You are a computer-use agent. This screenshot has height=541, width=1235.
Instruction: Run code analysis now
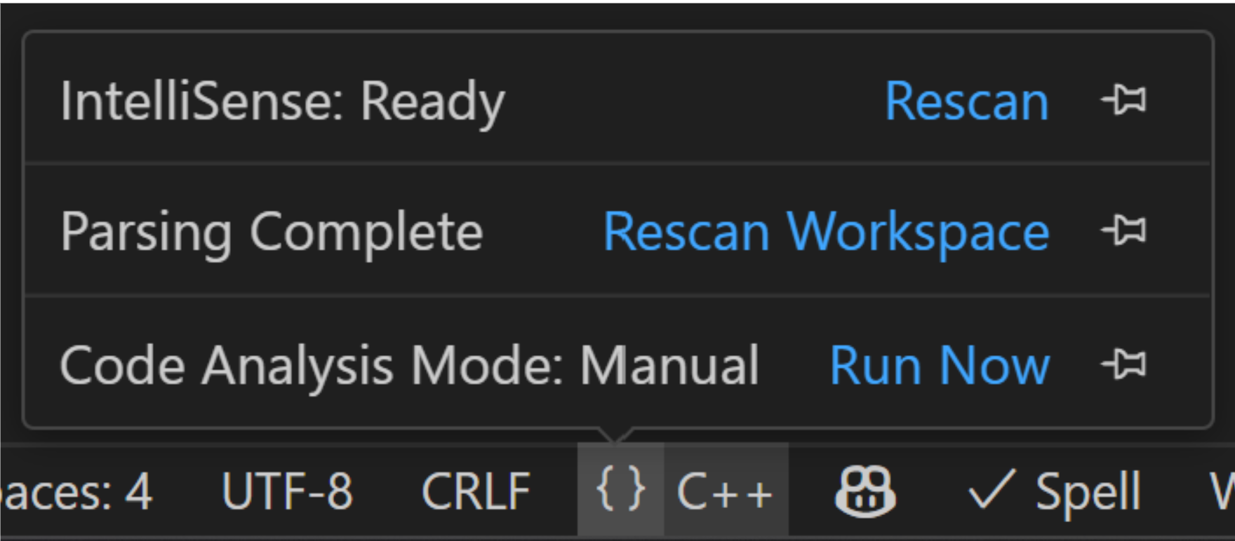(x=940, y=364)
